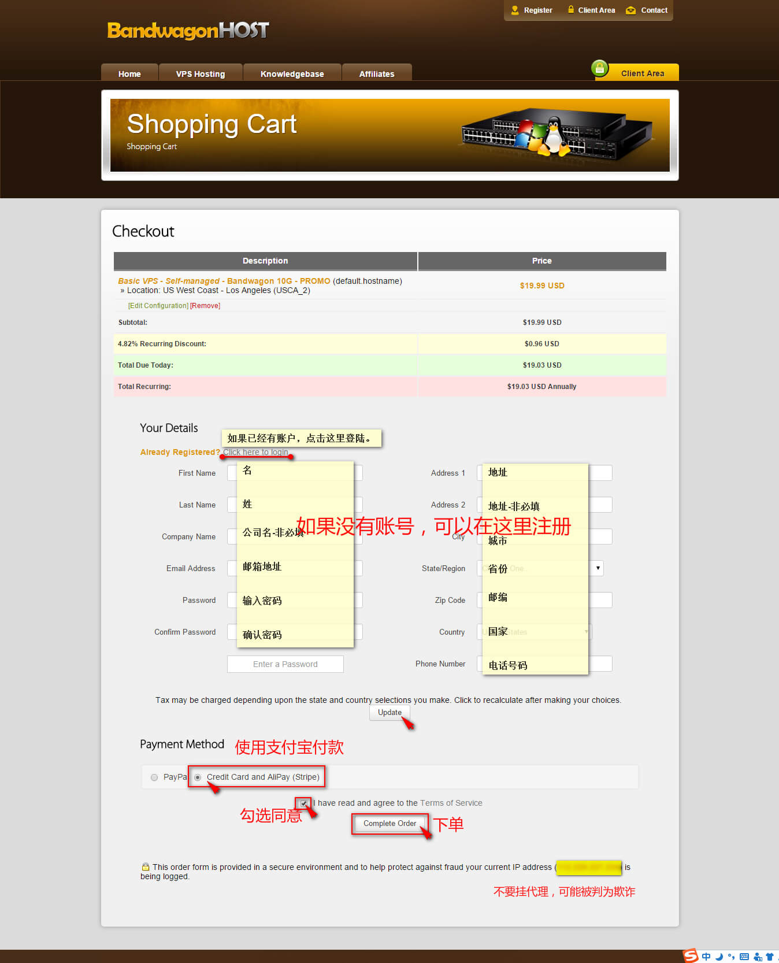Image resolution: width=779 pixels, height=963 pixels.
Task: Toggle the Terms of Service agreement checkbox
Action: tap(304, 803)
